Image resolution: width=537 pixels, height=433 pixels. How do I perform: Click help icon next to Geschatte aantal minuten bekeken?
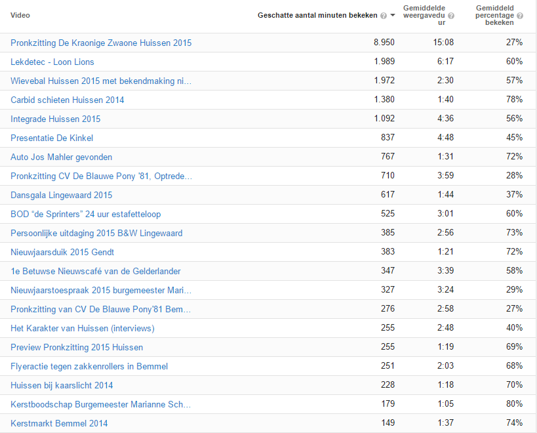tap(384, 15)
